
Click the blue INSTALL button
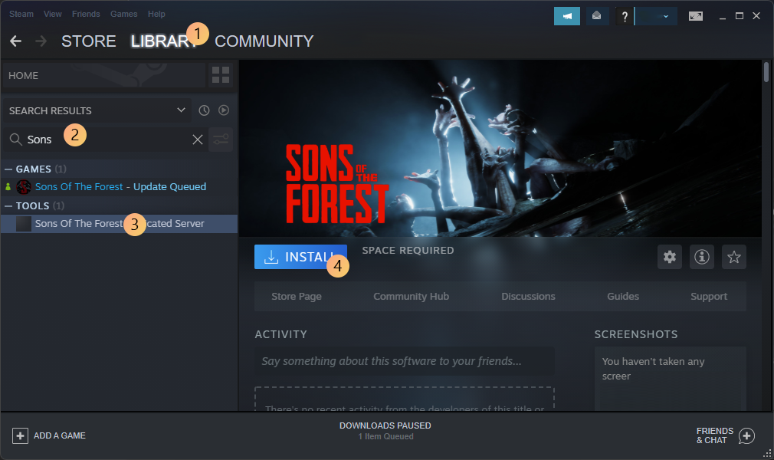[x=300, y=257]
